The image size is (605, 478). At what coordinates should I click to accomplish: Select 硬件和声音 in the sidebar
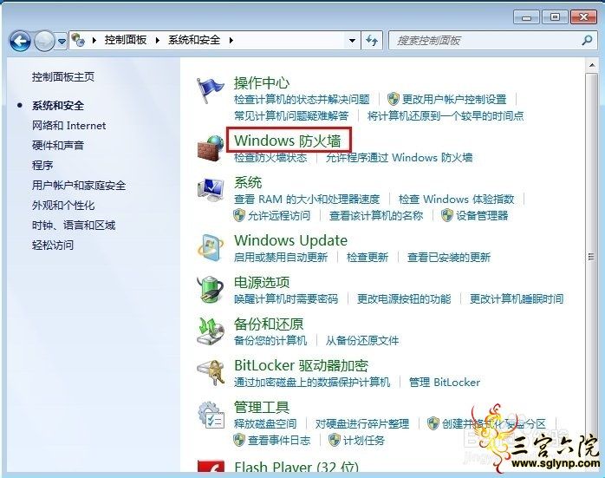pyautogui.click(x=58, y=146)
